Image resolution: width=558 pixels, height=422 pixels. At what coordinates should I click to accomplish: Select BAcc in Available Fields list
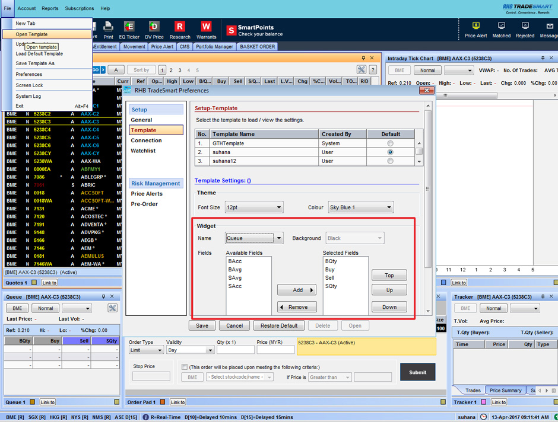point(235,261)
